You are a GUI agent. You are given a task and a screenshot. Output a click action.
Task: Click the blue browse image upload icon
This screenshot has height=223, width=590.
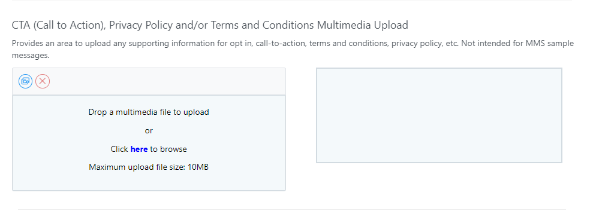pos(26,81)
